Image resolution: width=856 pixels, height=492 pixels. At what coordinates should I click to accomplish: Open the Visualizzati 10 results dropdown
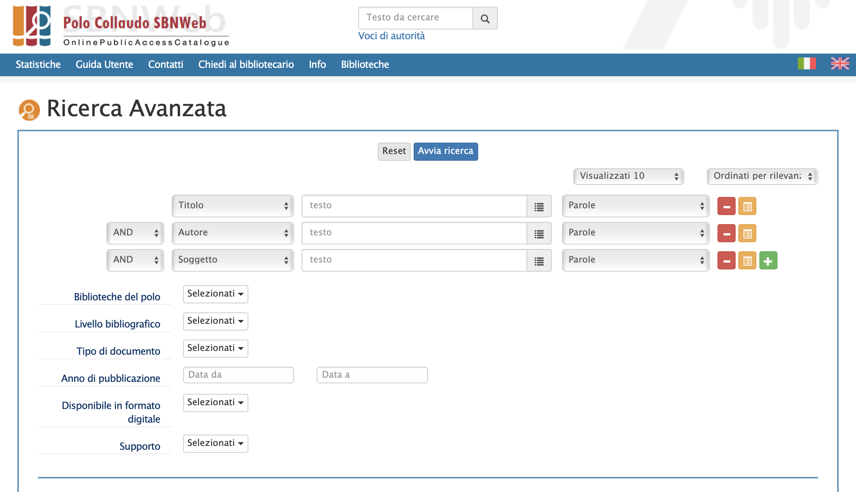click(x=628, y=176)
